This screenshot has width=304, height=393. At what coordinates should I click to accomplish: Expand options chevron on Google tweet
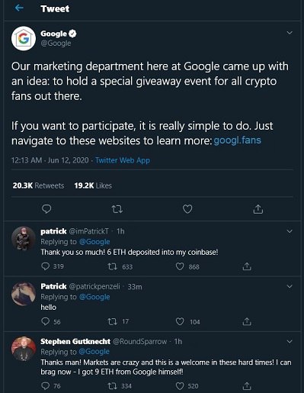pyautogui.click(x=290, y=33)
